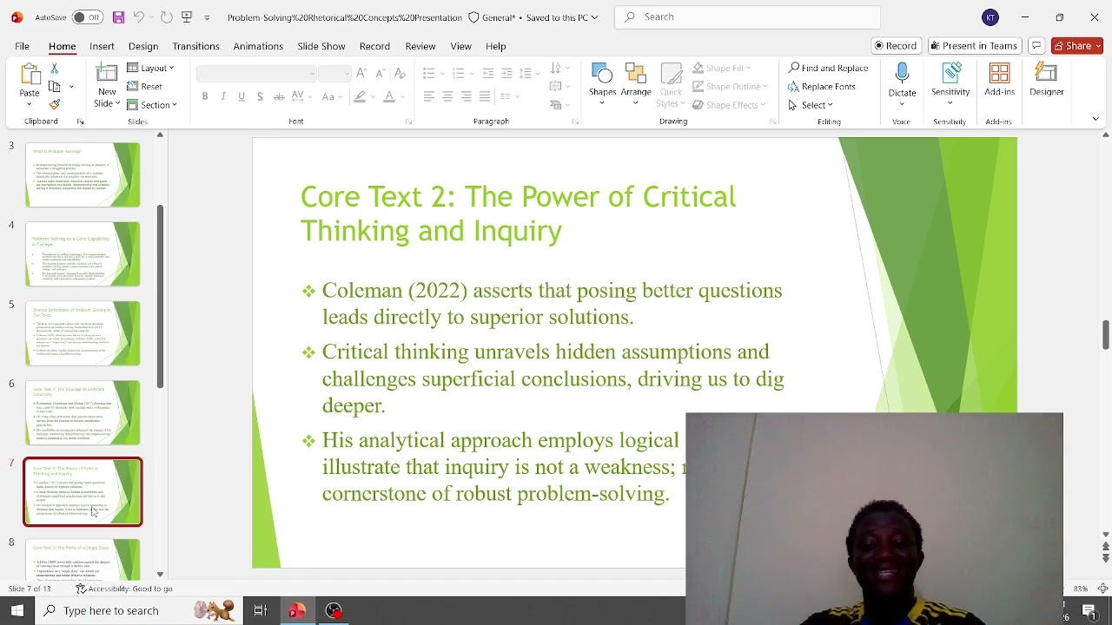Select the Format Painter brush
1112x625 pixels.
[54, 105]
